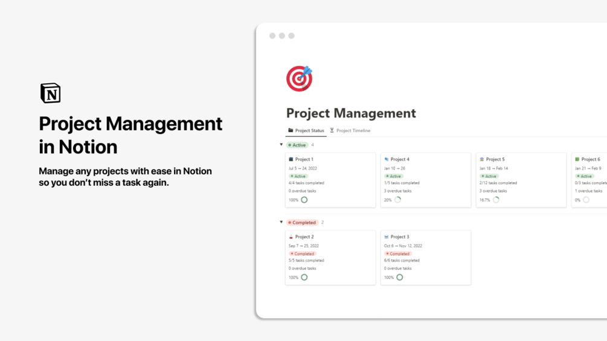Click the red target page icon
The height and width of the screenshot is (341, 607).
[x=299, y=78]
